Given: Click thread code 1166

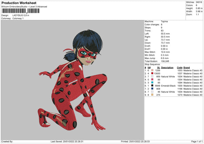Looking at the screenshot, I should [x=180, y=89].
